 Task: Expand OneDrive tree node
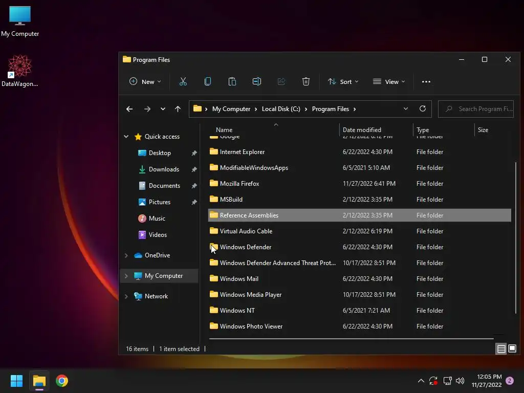(126, 255)
